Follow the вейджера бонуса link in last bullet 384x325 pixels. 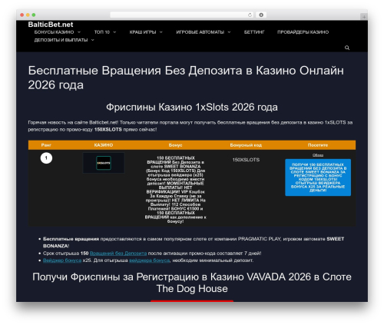coord(149,260)
